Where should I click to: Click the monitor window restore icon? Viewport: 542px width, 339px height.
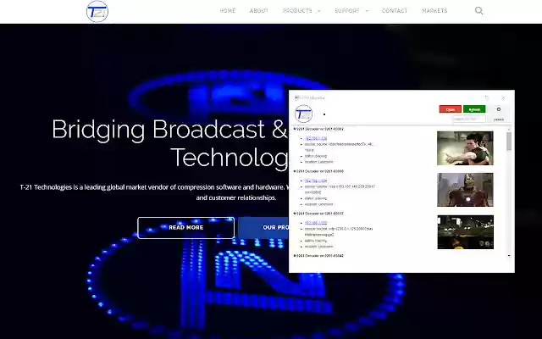point(487,98)
